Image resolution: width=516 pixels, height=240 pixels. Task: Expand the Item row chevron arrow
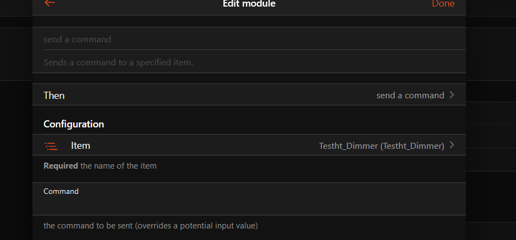[x=452, y=146]
